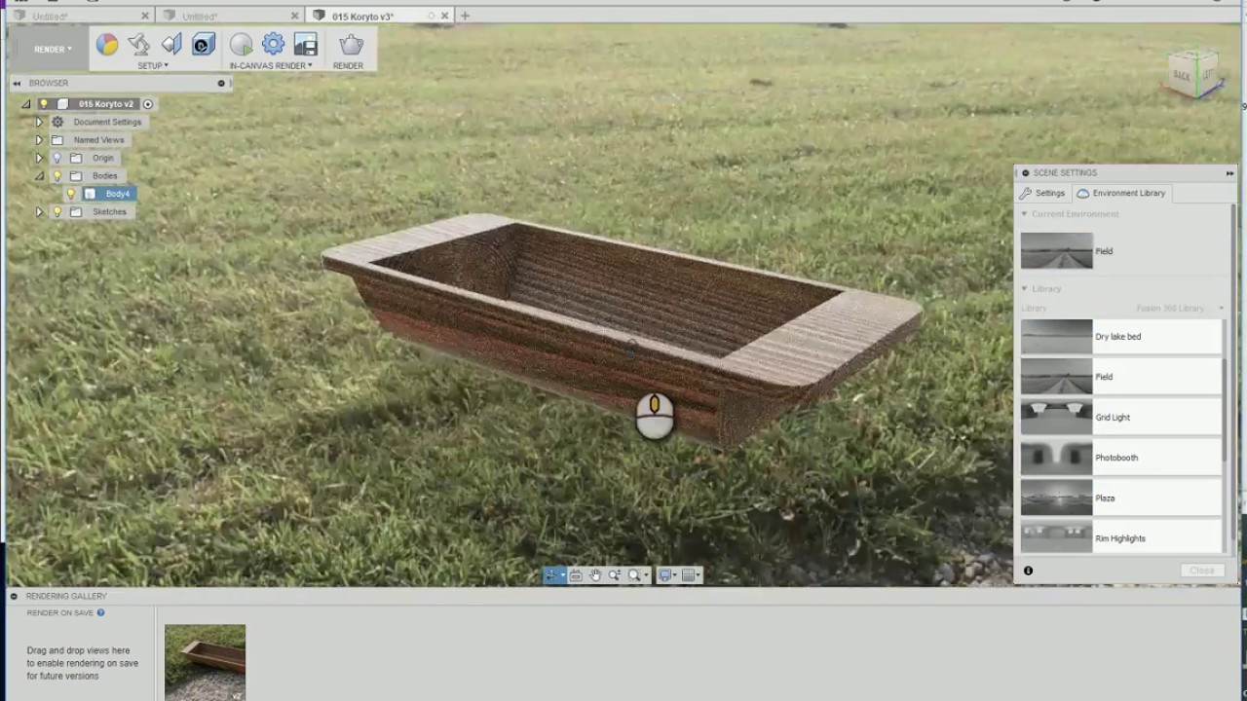Select the Orbit tool in the navigation bar
1247x701 pixels.
click(552, 575)
